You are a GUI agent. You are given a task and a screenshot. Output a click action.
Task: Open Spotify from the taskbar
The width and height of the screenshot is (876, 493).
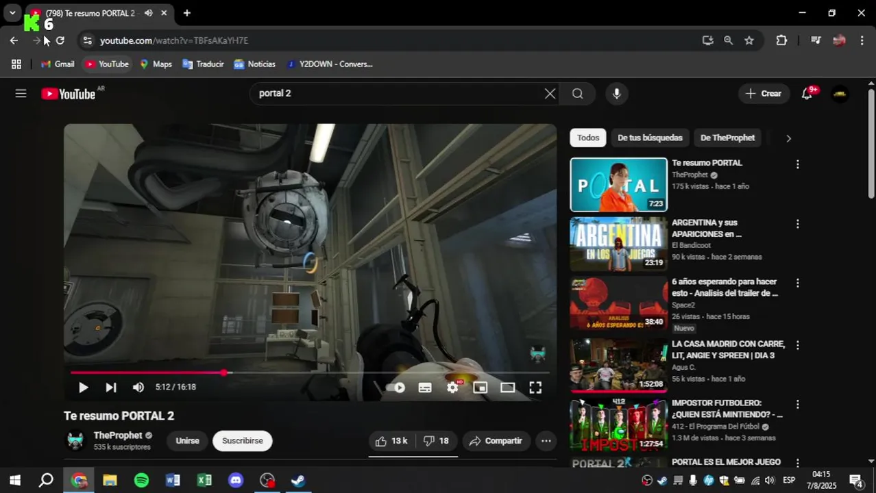coord(141,480)
